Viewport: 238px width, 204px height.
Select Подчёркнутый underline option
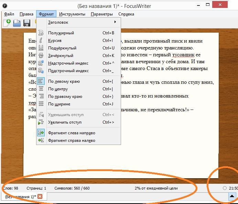click(x=62, y=48)
